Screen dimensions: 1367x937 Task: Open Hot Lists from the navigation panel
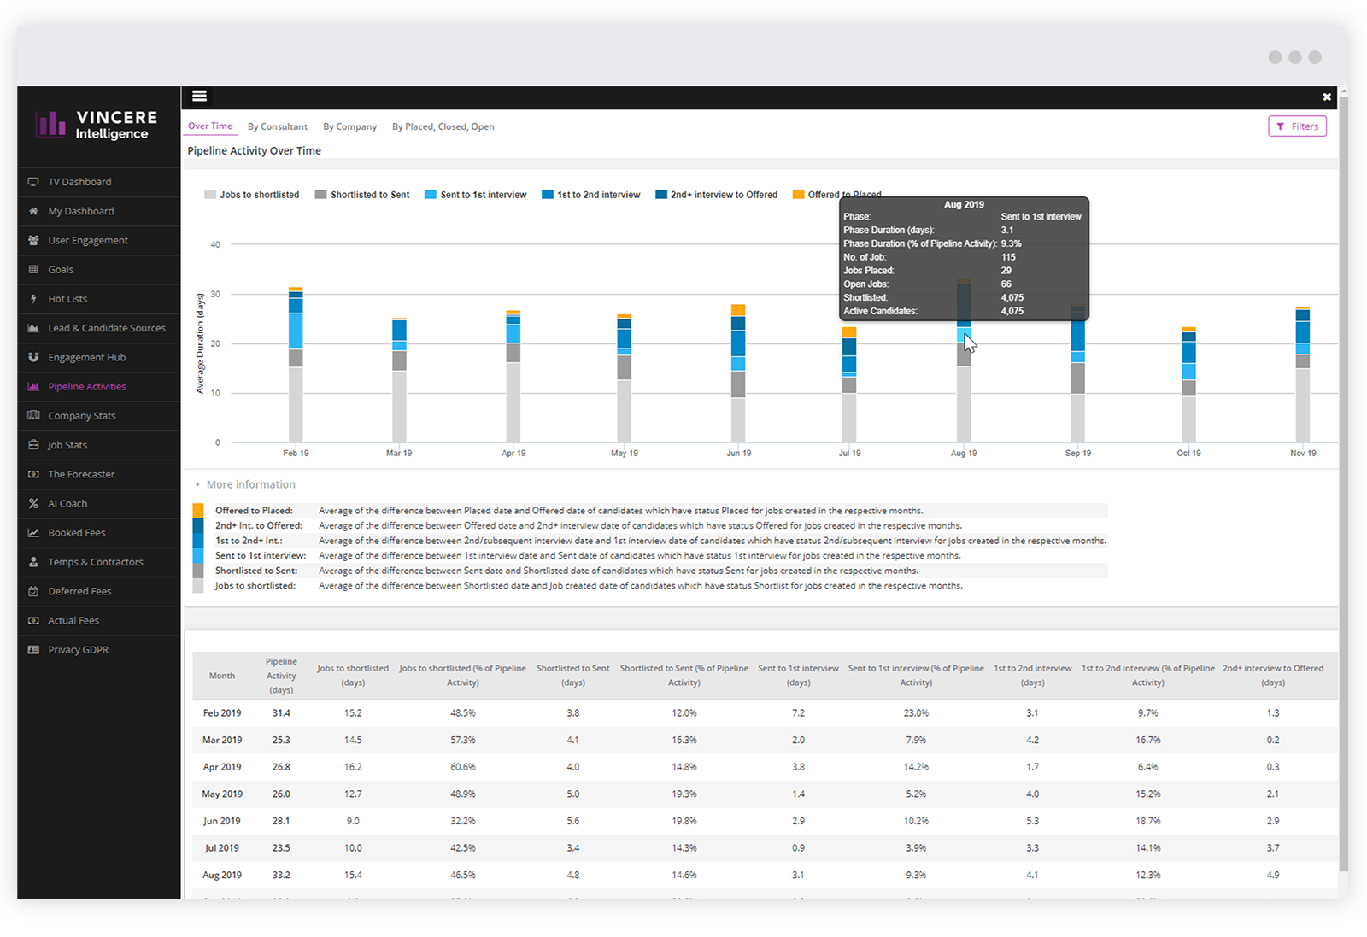coord(67,298)
